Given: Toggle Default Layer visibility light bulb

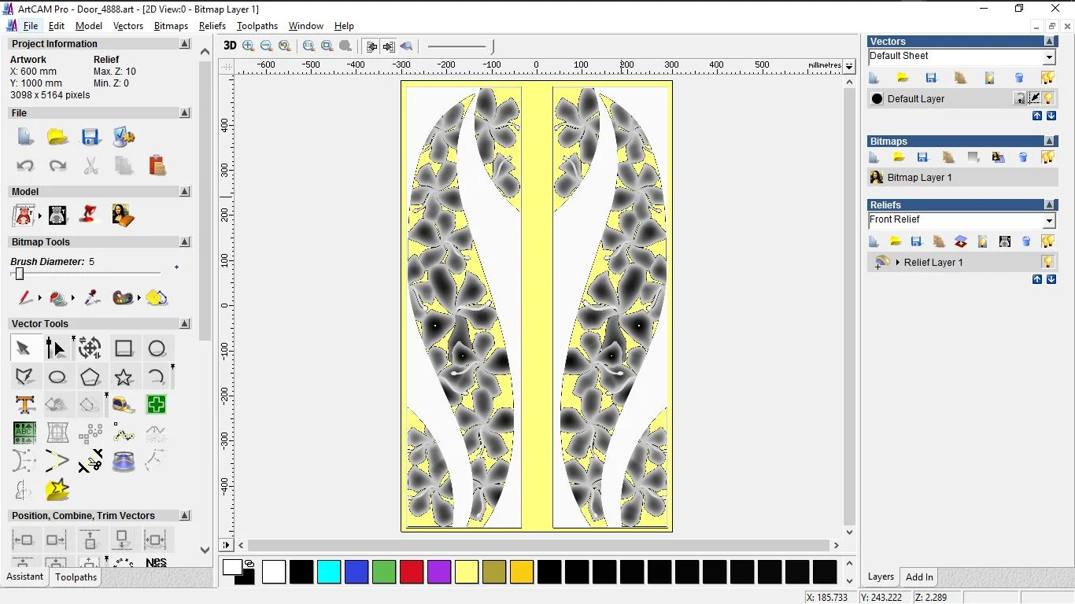Looking at the screenshot, I should point(1048,98).
